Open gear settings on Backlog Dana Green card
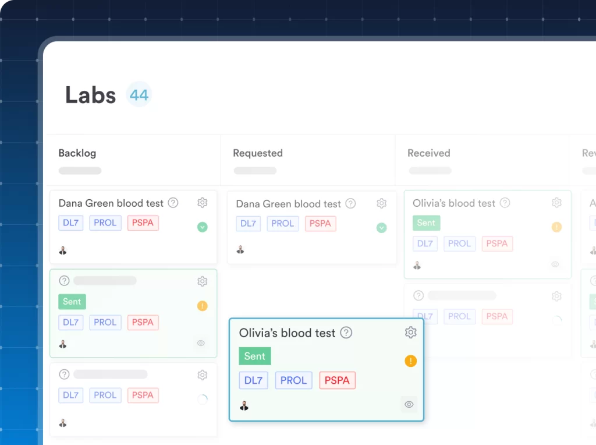Viewport: 596px width, 445px height. pos(202,203)
